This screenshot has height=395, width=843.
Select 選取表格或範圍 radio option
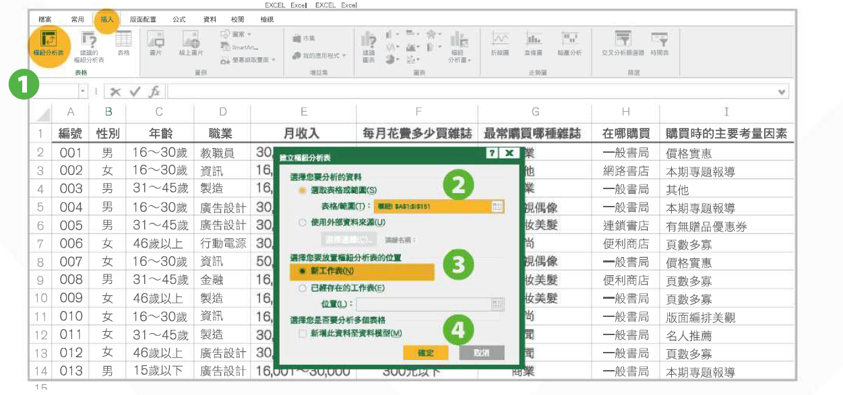(x=301, y=191)
